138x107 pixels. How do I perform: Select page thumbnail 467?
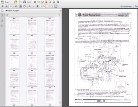pyautogui.click(x=32, y=45)
